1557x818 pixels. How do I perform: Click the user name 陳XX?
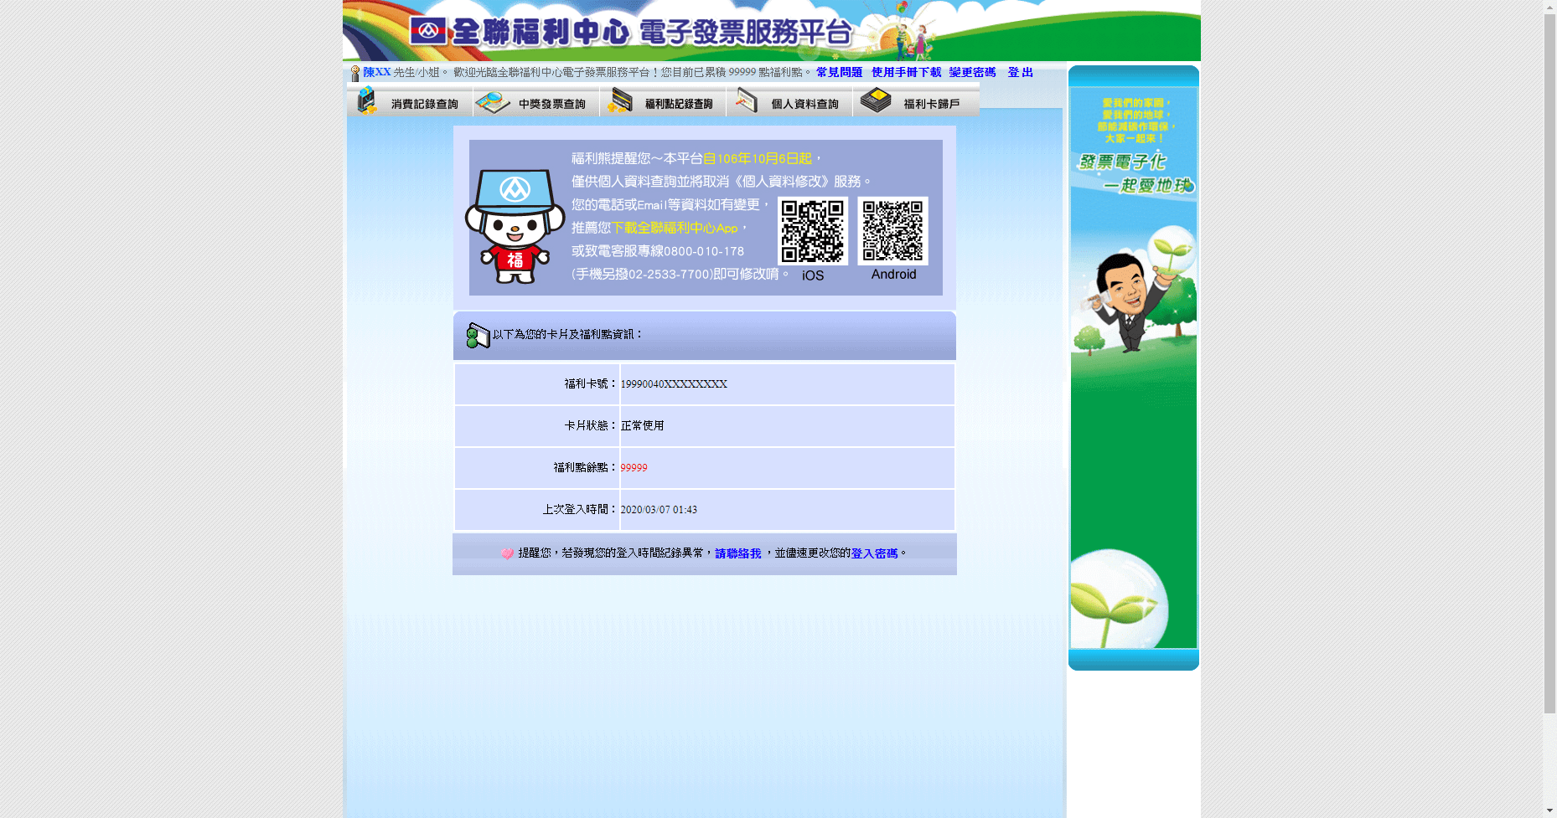[377, 73]
